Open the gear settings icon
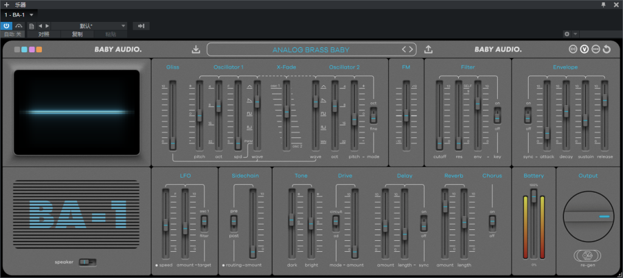The width and height of the screenshot is (623, 278). click(x=567, y=34)
